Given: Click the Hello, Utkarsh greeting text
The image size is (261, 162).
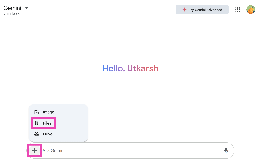Looking at the screenshot, I should pos(130,68).
